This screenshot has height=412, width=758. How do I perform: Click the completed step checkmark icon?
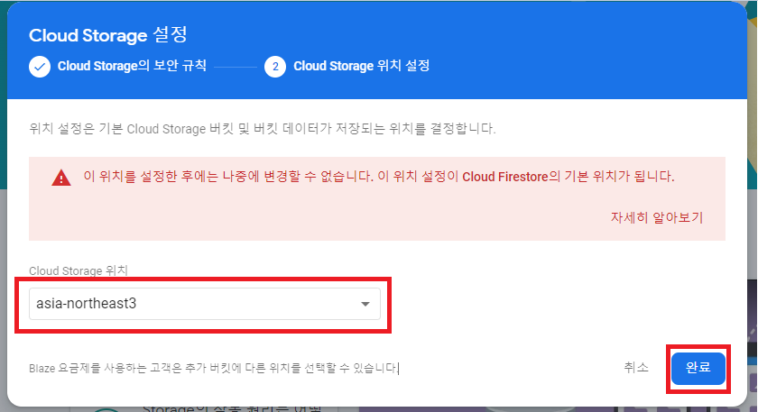tap(40, 67)
